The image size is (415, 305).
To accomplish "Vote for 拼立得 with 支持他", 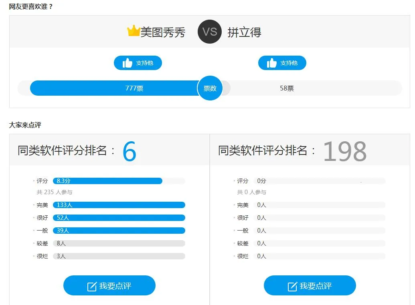I will (282, 62).
